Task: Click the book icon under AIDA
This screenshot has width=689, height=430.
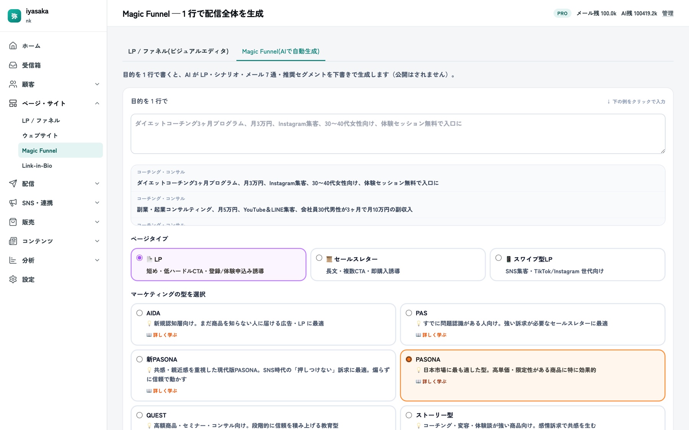Action: (x=149, y=335)
